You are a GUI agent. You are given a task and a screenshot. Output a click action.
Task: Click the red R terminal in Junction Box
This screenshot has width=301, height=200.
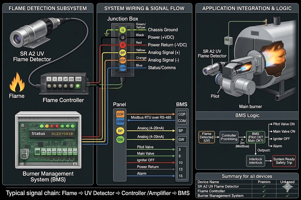click(123, 45)
